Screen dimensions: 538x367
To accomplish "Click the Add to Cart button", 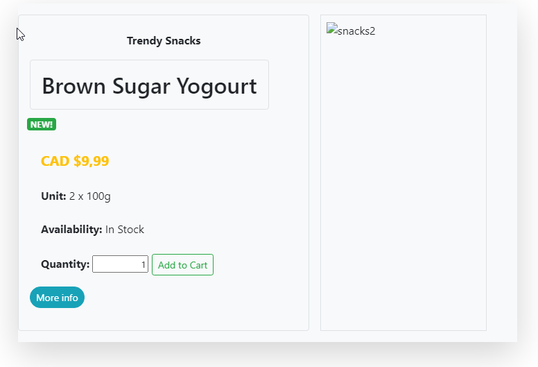I will [x=182, y=265].
